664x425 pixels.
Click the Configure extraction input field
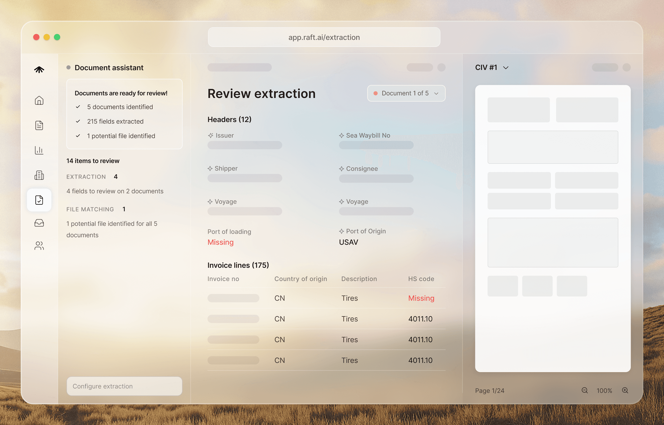pyautogui.click(x=124, y=386)
